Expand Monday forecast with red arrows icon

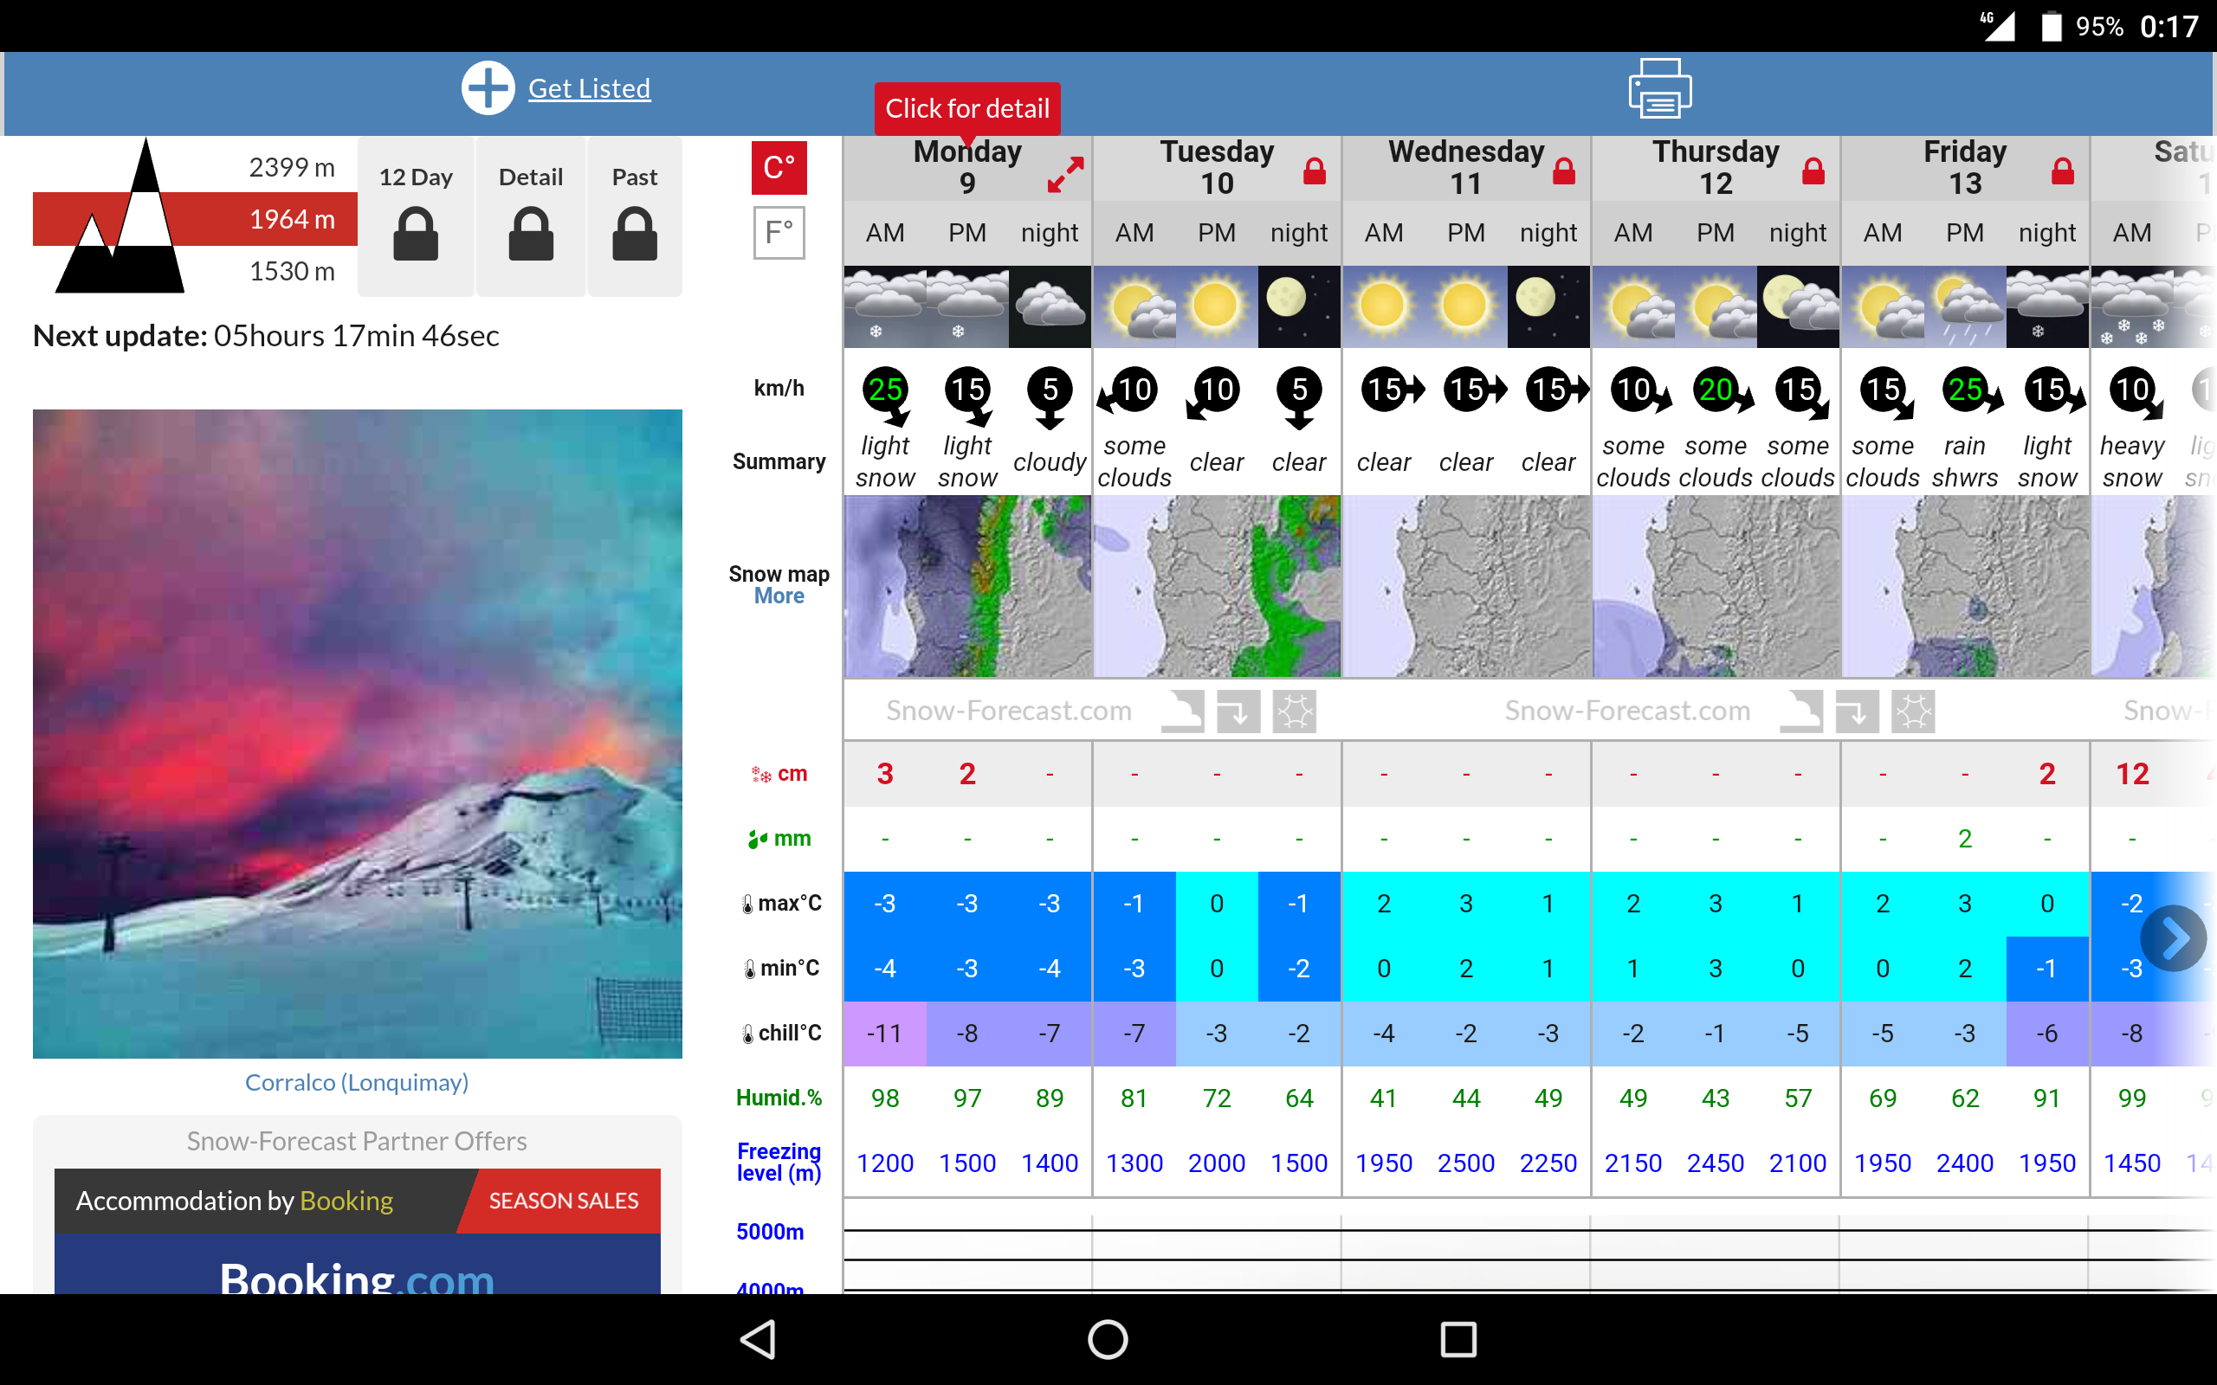click(1065, 174)
